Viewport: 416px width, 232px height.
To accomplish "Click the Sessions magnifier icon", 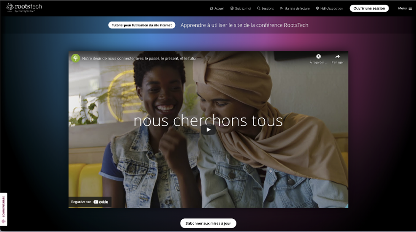I will pyautogui.click(x=258, y=8).
